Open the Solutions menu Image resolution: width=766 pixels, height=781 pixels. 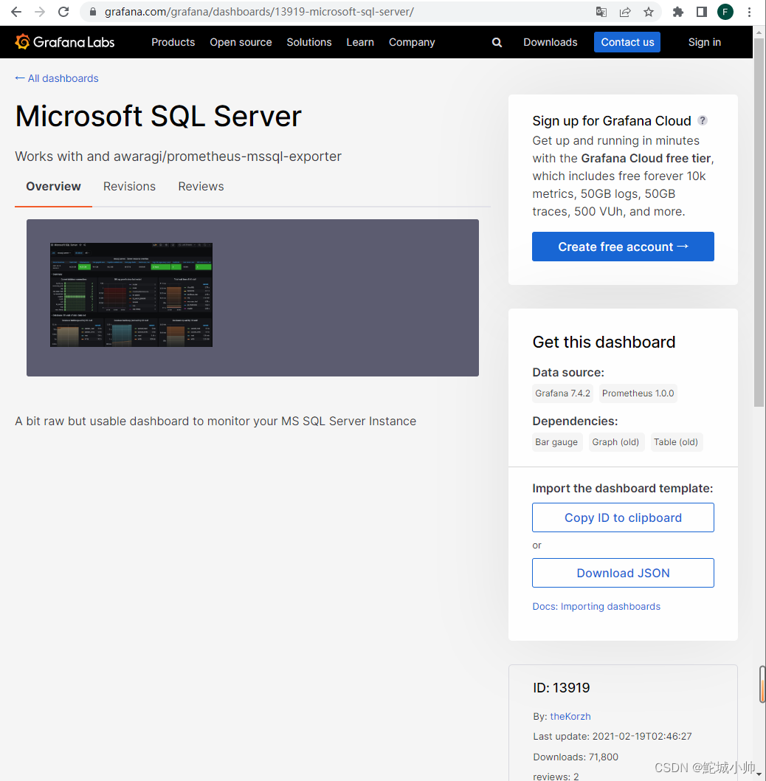[x=308, y=42]
